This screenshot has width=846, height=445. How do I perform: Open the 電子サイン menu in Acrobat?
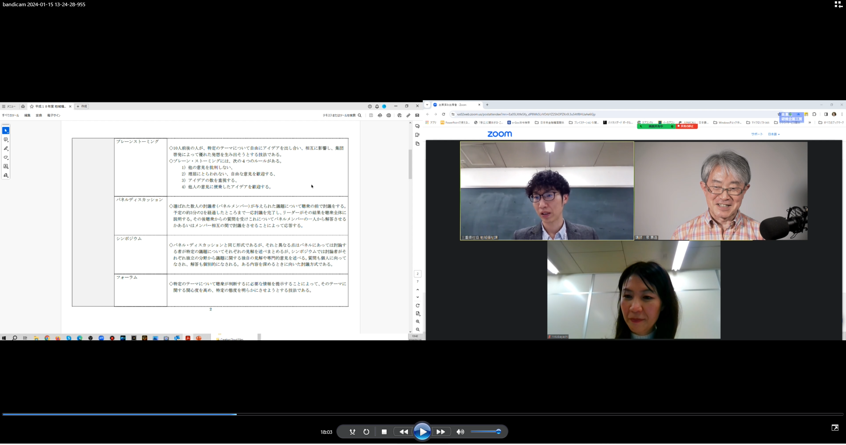(x=54, y=115)
